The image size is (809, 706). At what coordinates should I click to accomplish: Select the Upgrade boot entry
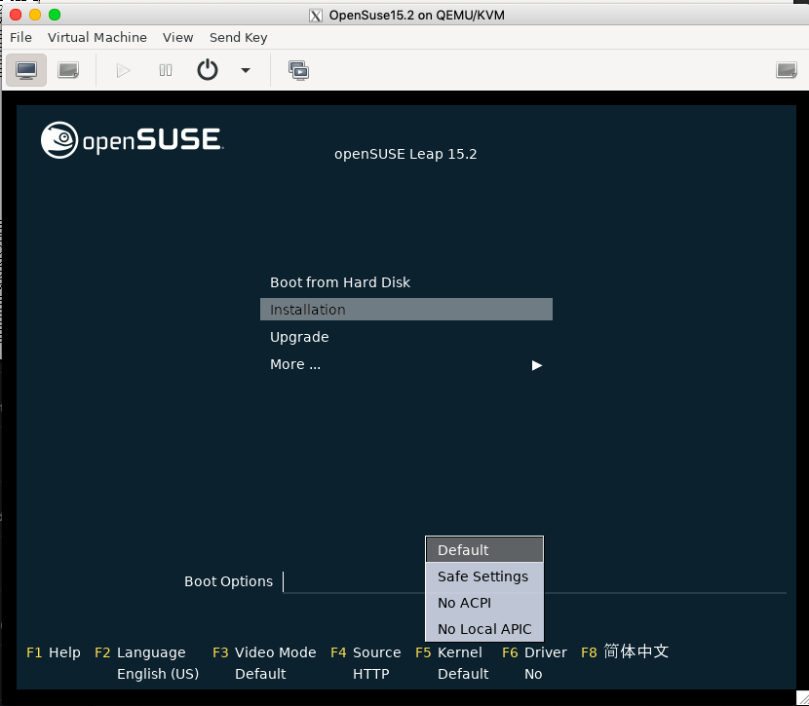click(406, 337)
